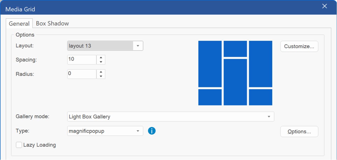Viewport: 337px width, 160px height.
Task: Open the Layout dropdown showing layout 13
Action: tap(105, 46)
